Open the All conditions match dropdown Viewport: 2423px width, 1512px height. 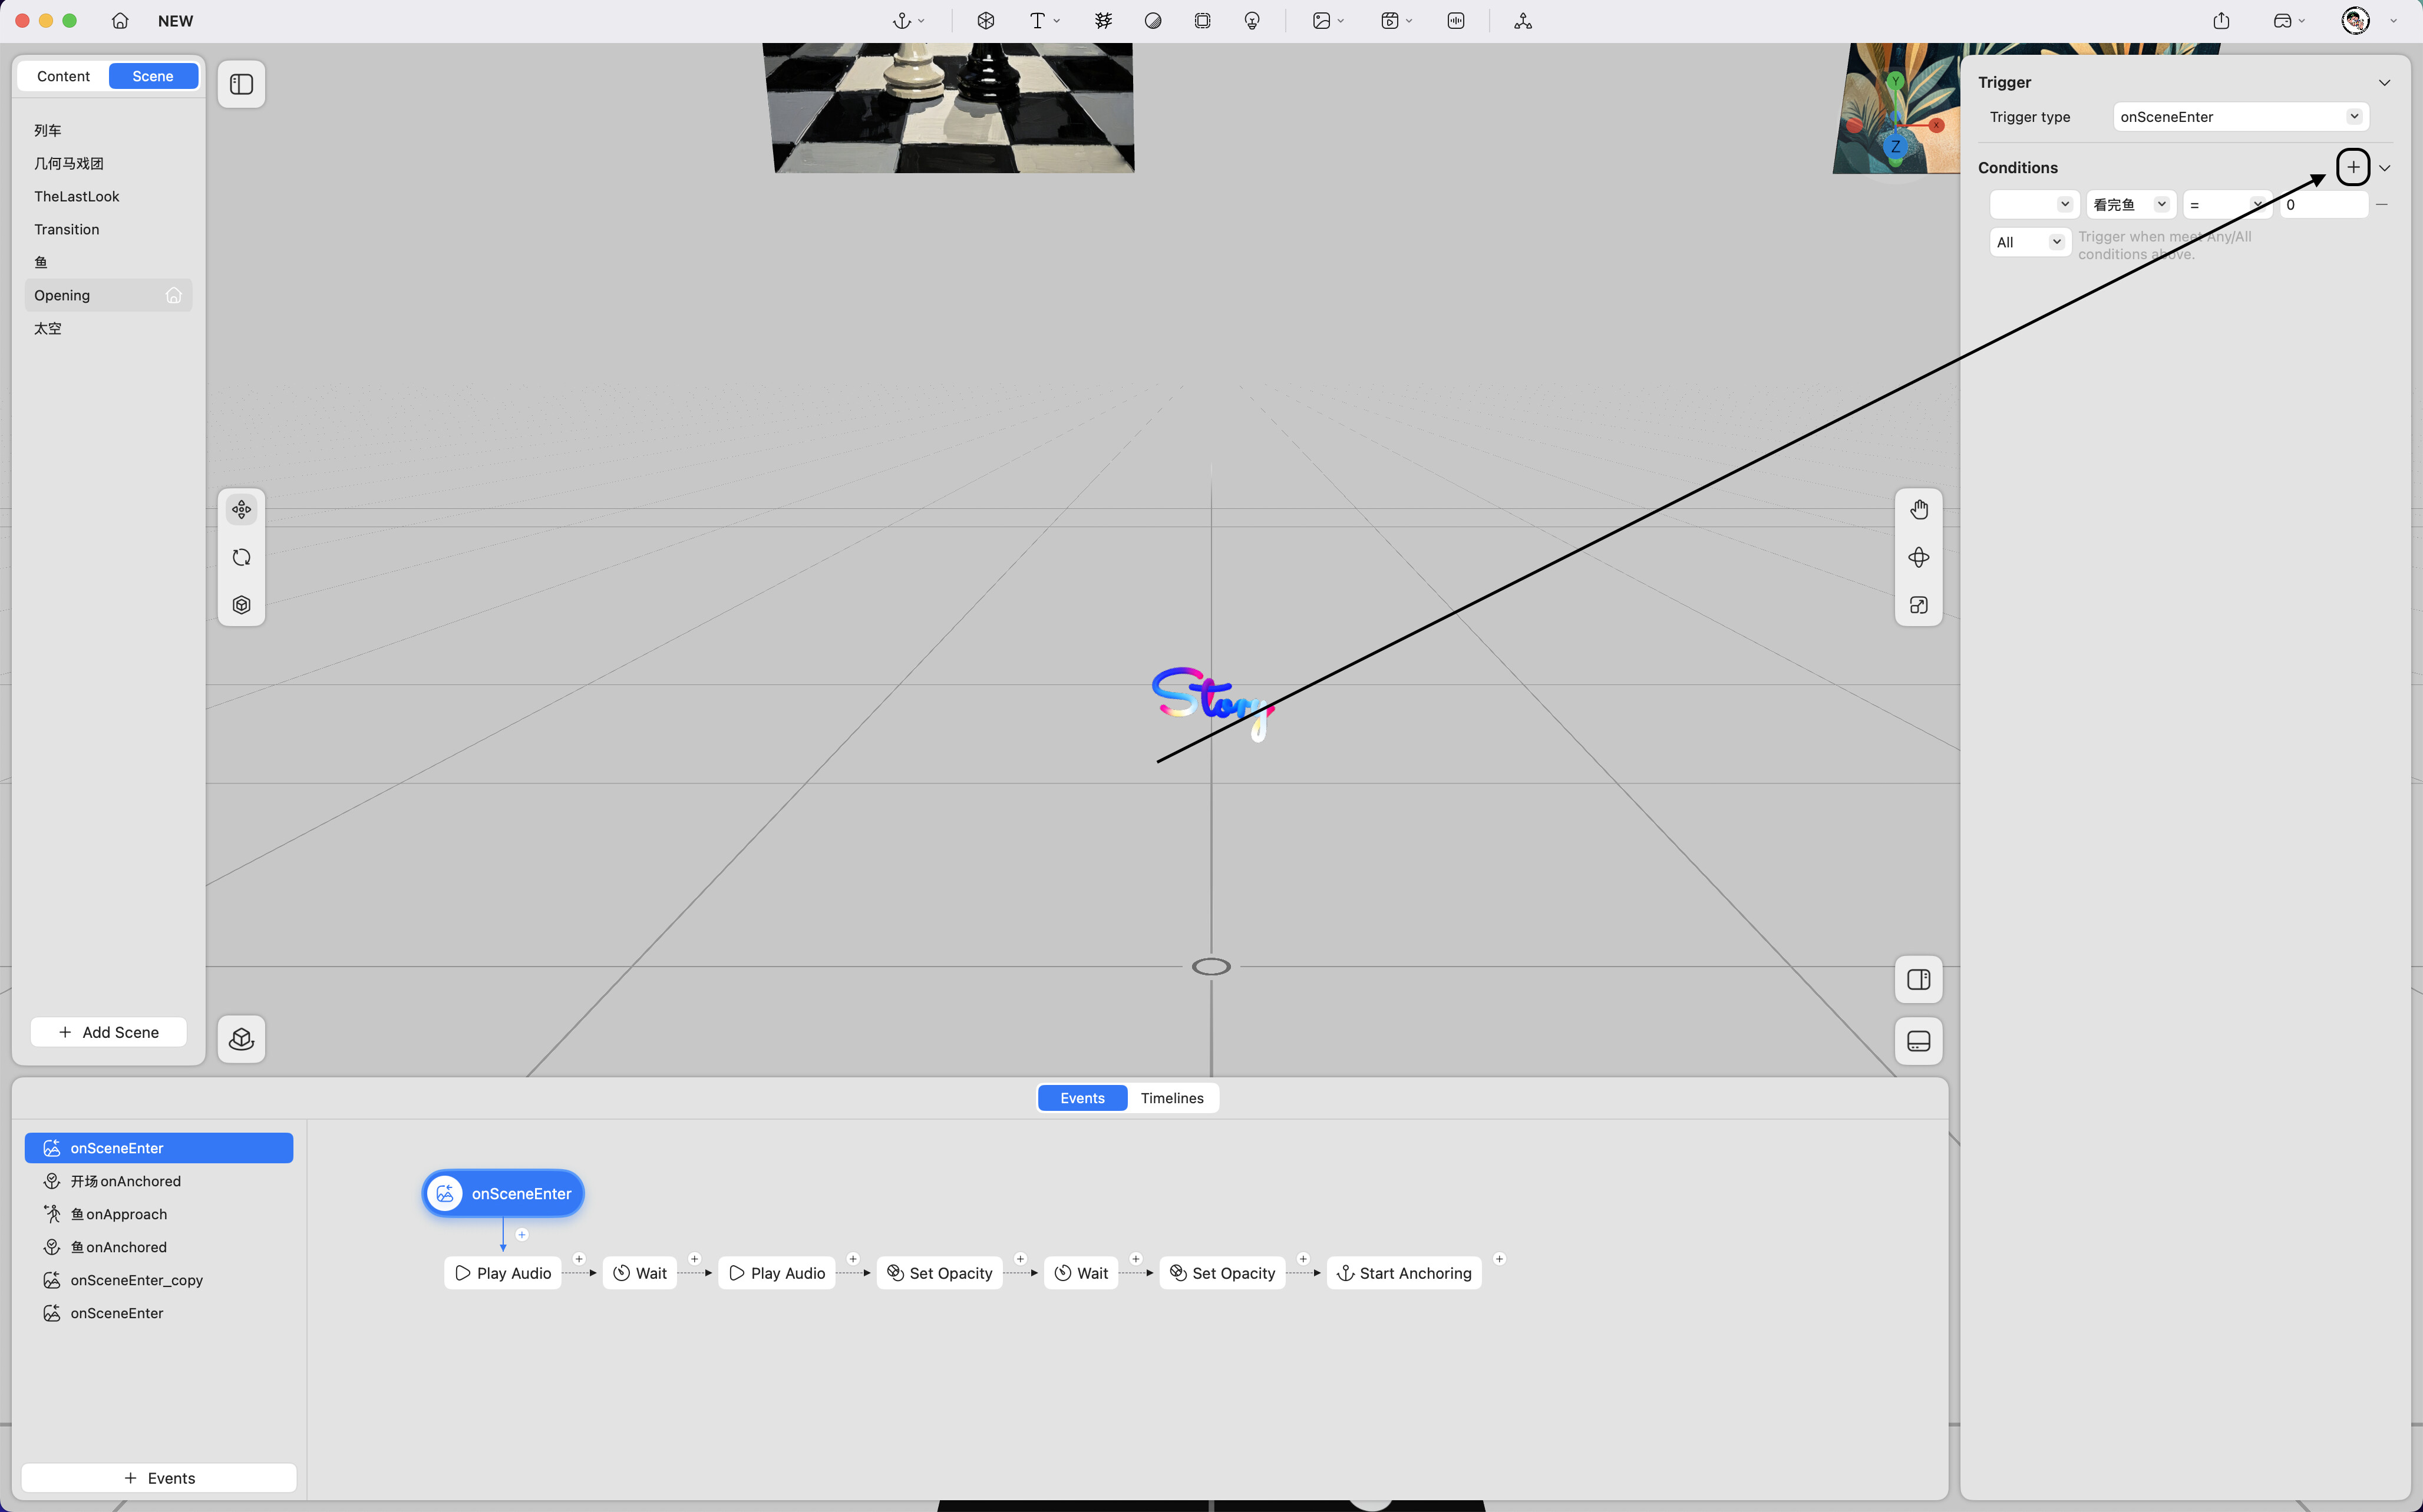[2029, 242]
